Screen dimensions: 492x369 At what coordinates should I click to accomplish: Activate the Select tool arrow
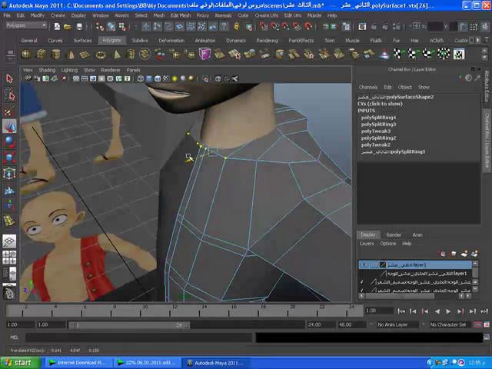(x=9, y=78)
